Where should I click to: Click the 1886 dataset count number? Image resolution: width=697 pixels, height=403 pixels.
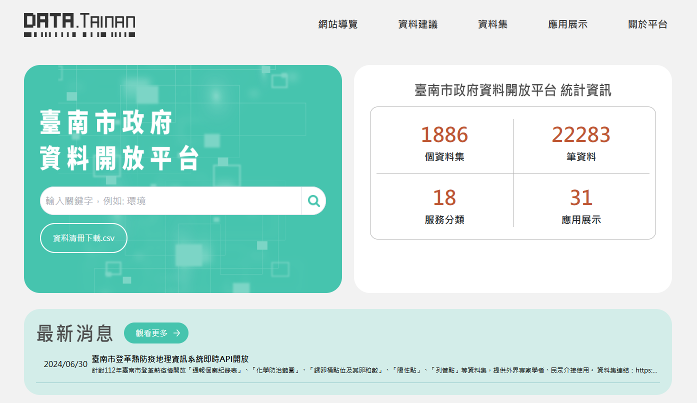click(444, 135)
